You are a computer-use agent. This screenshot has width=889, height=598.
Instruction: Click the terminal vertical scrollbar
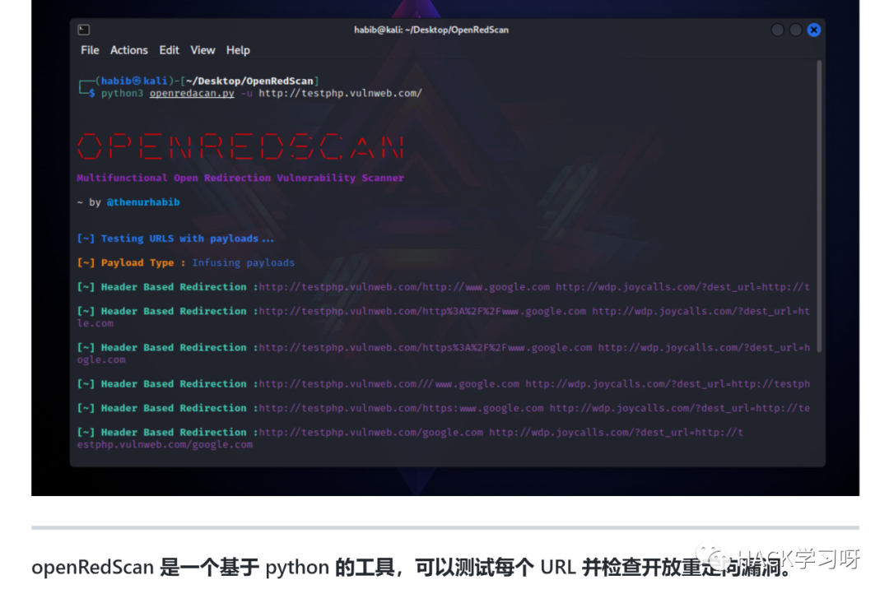point(819,207)
